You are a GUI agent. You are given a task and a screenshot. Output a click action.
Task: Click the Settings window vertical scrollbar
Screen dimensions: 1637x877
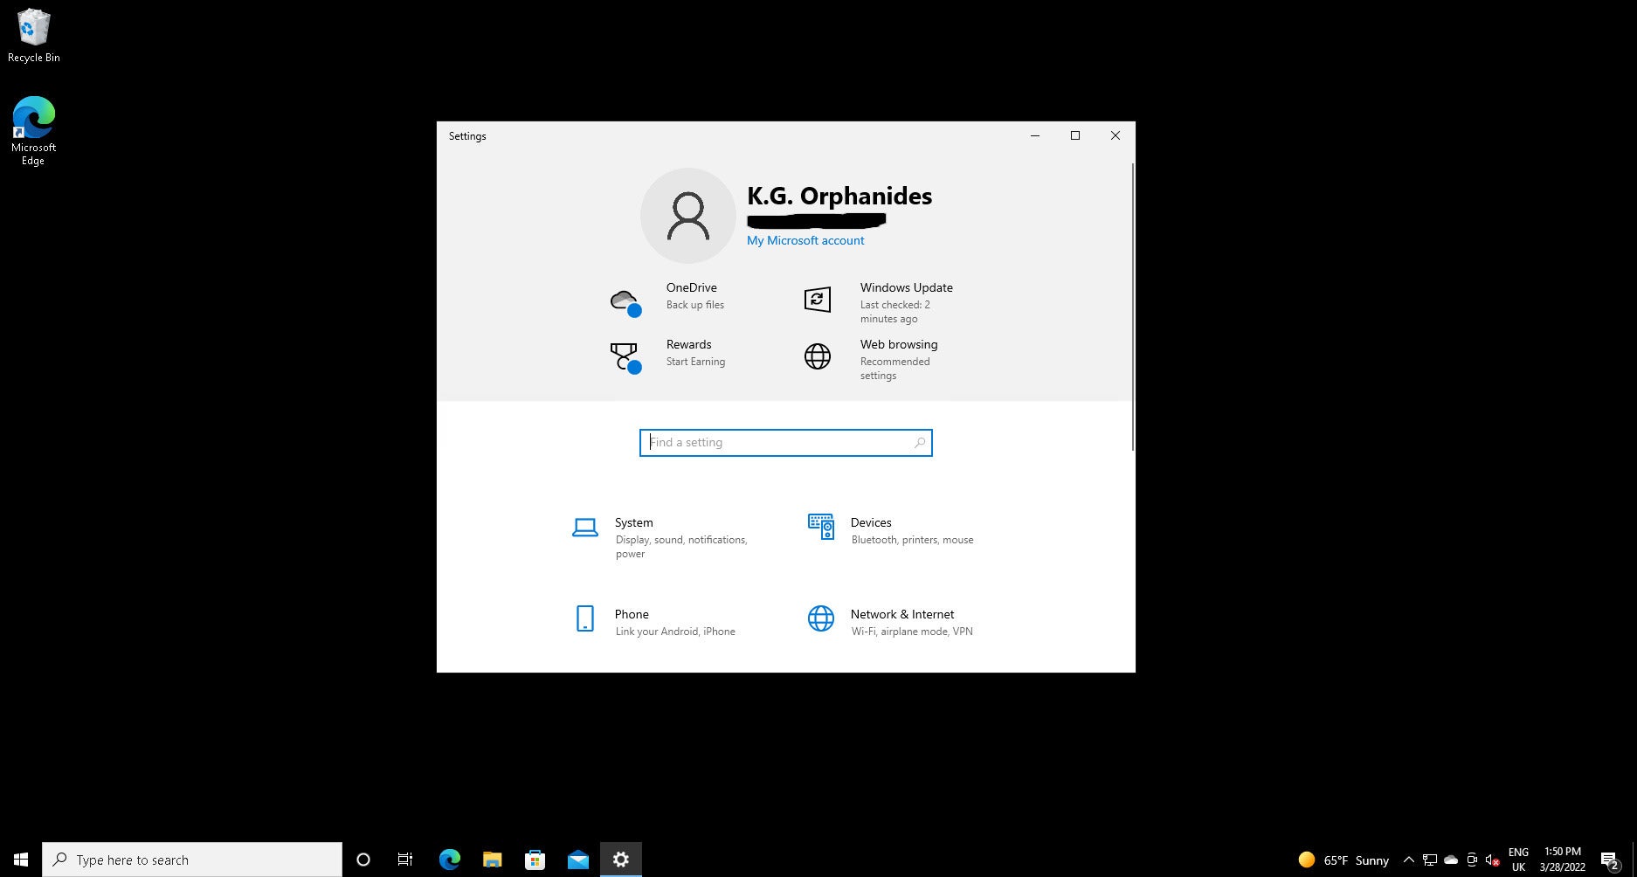pos(1132,306)
